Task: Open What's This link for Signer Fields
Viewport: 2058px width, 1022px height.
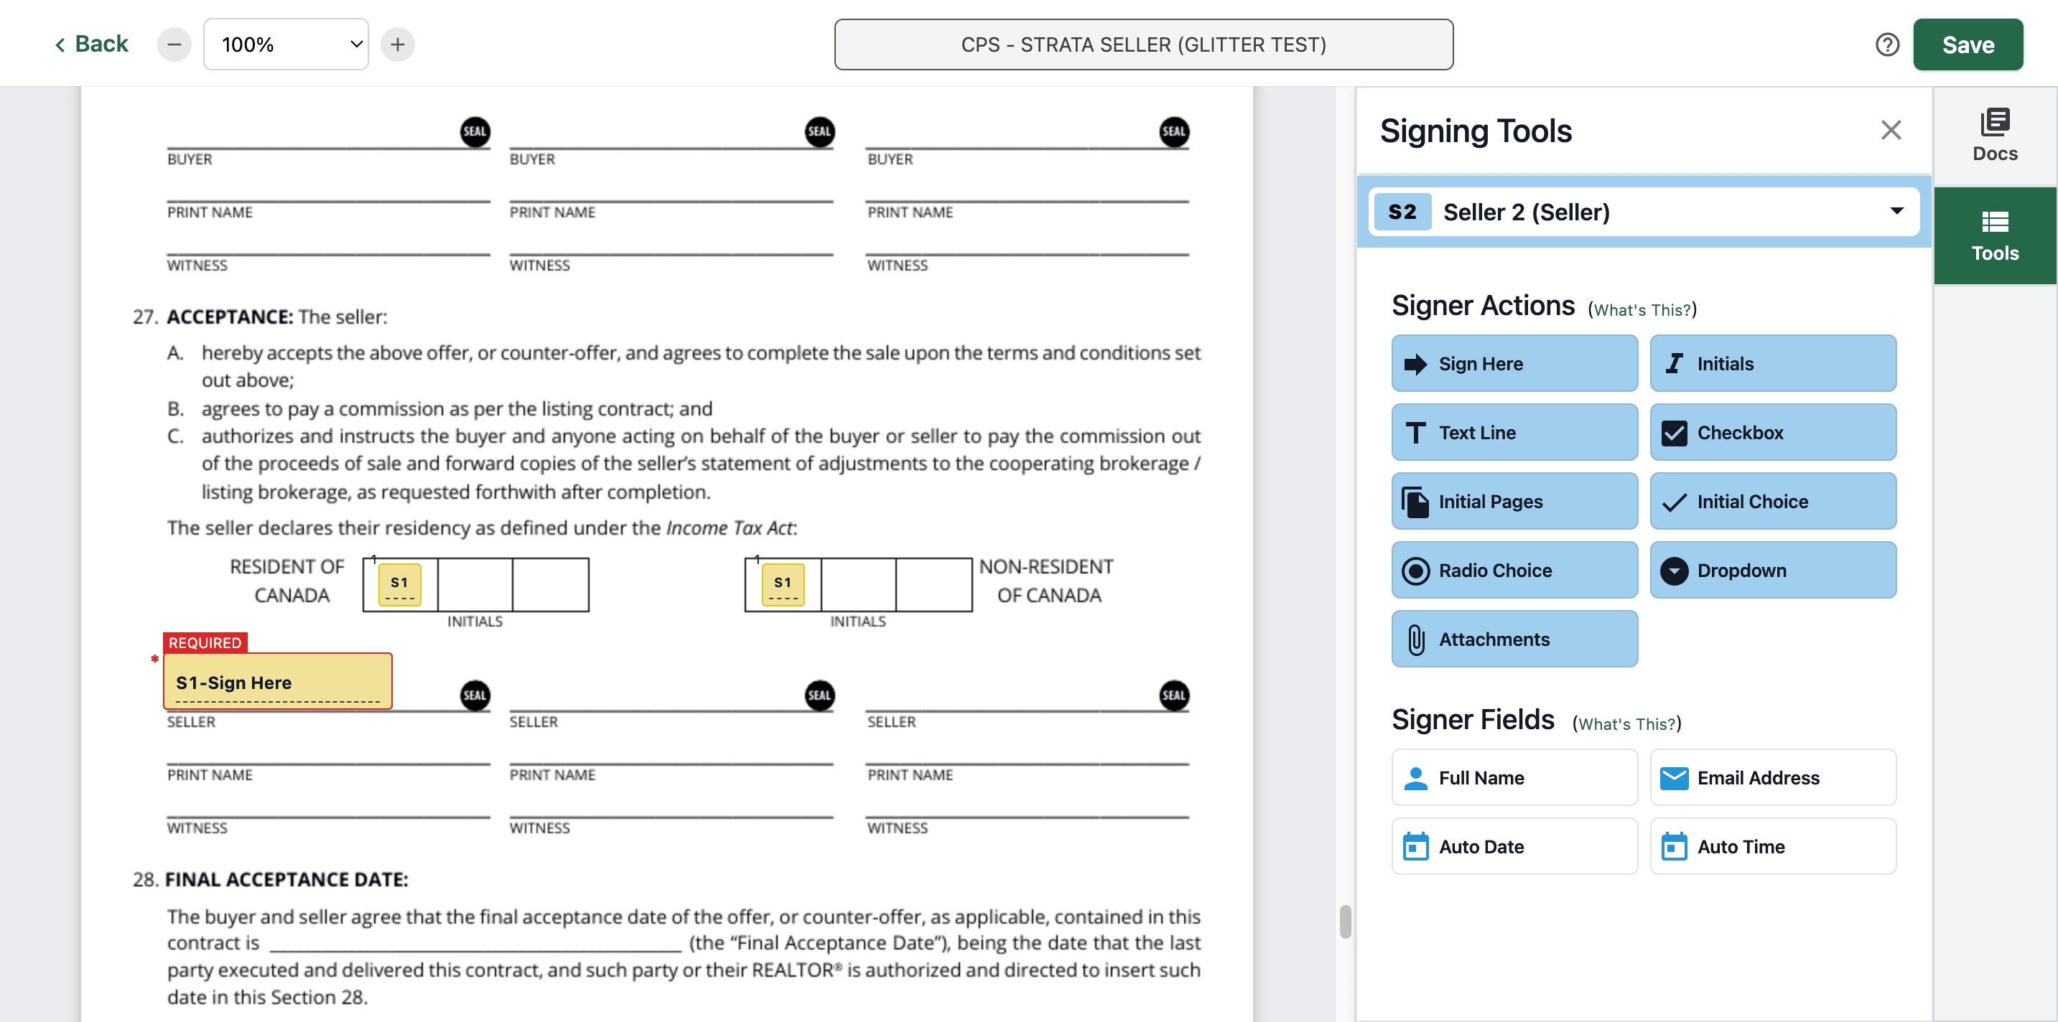Action: (1626, 724)
